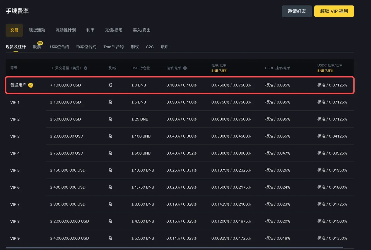Image resolution: width=371 pixels, height=250 pixels.
Task: Open the 期权 sub-tab
Action: (135, 47)
